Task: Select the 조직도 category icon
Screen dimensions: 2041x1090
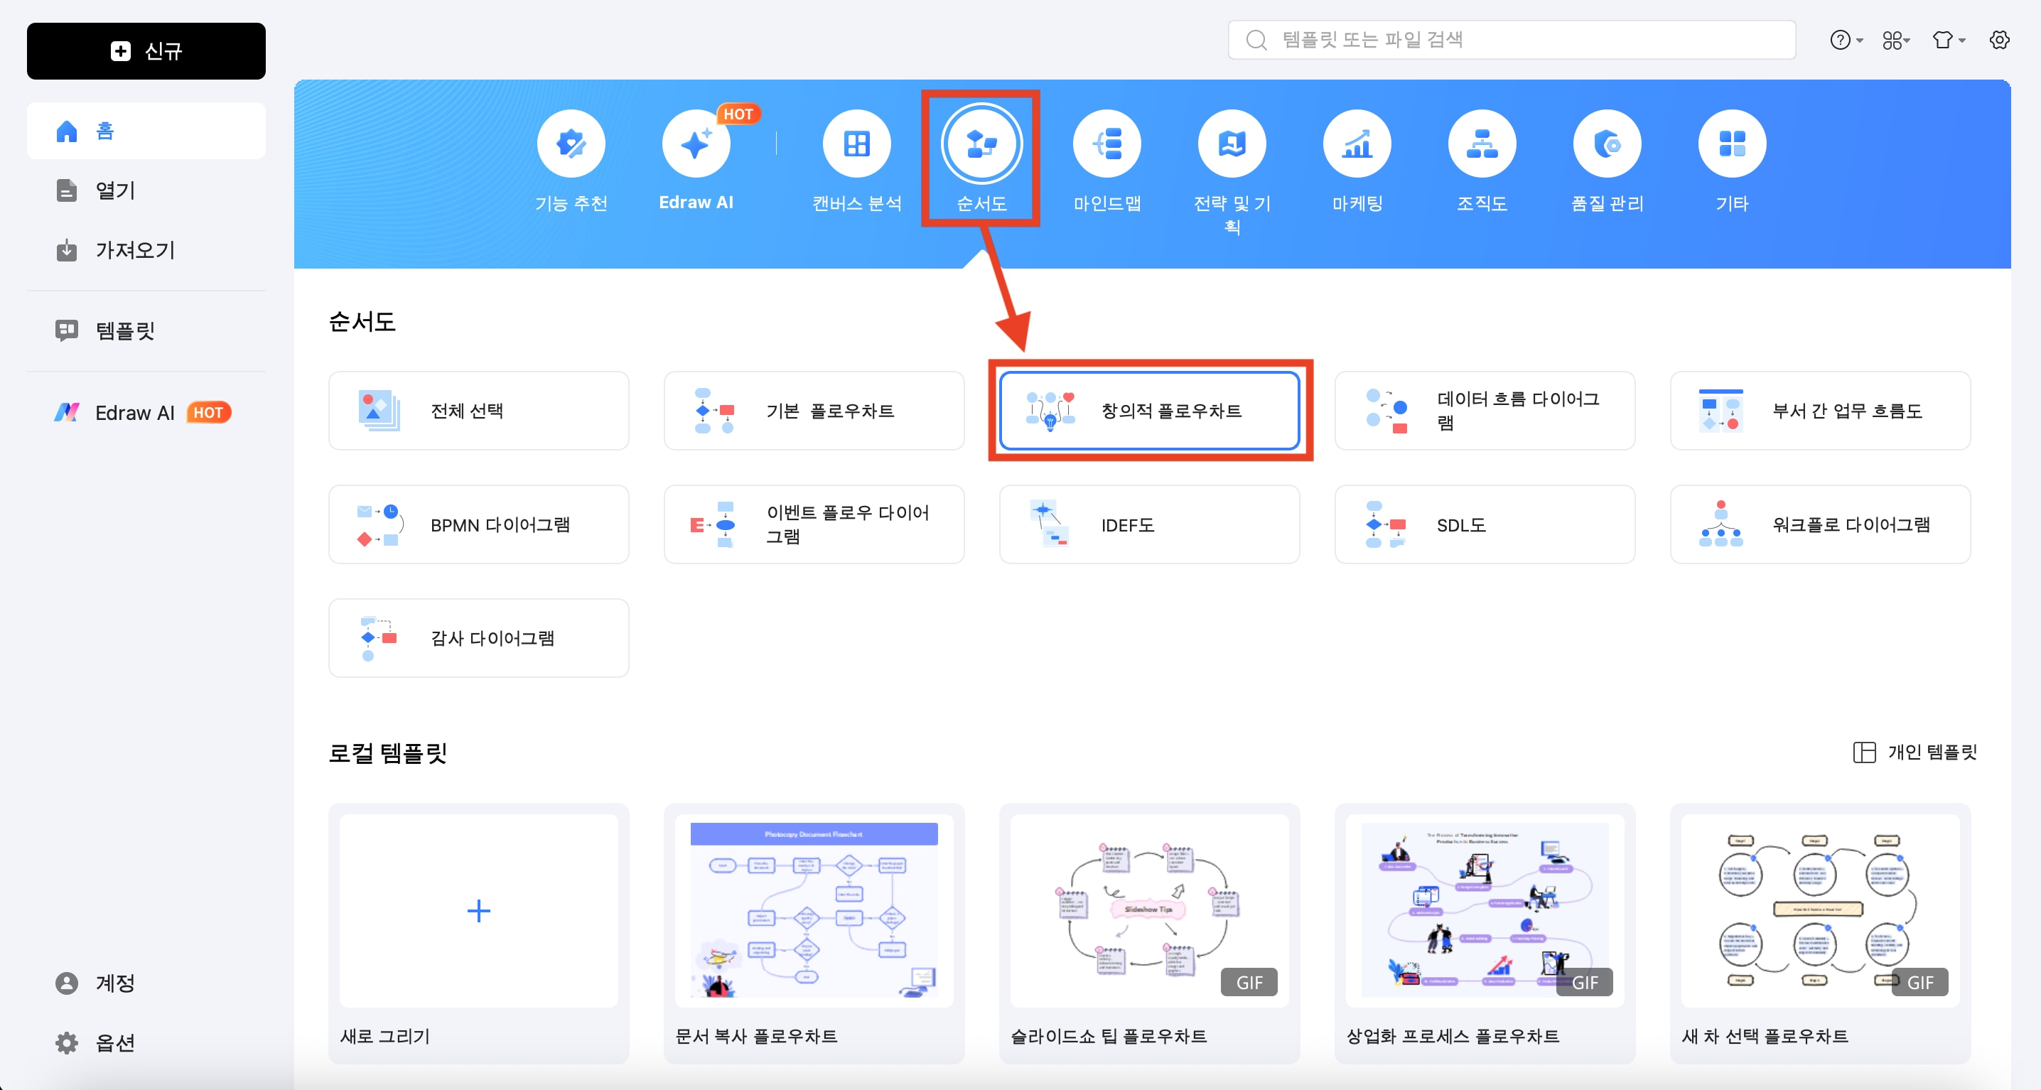Action: pyautogui.click(x=1482, y=143)
